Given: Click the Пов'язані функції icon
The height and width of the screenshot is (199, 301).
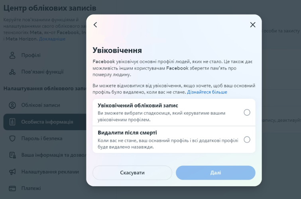Looking at the screenshot, I should (12, 72).
